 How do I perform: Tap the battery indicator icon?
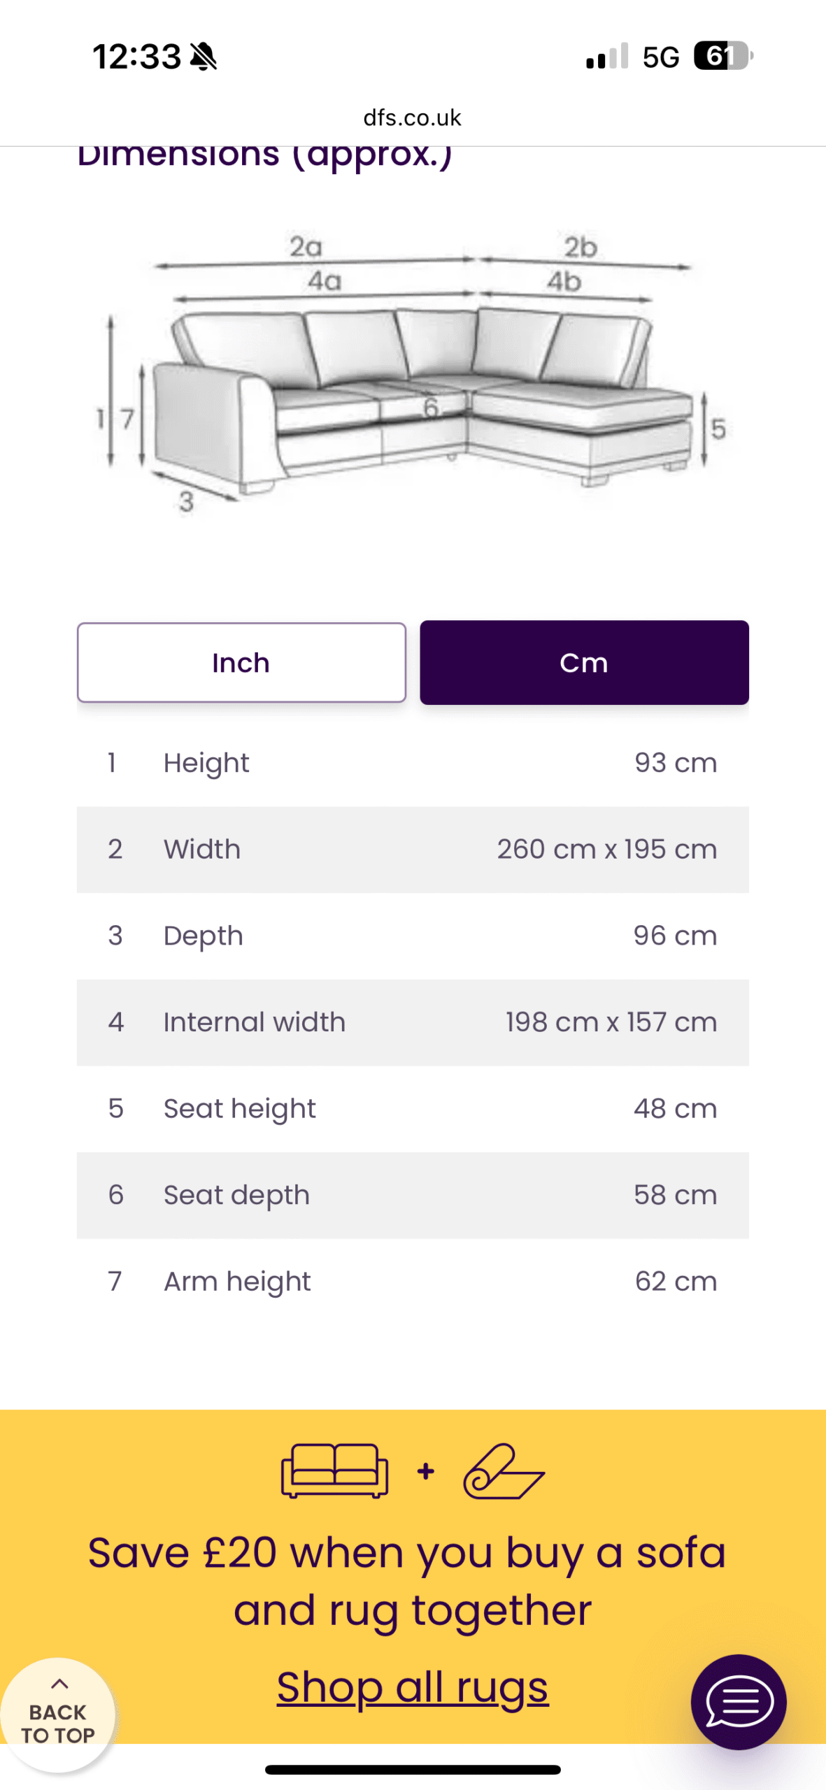pos(723,56)
